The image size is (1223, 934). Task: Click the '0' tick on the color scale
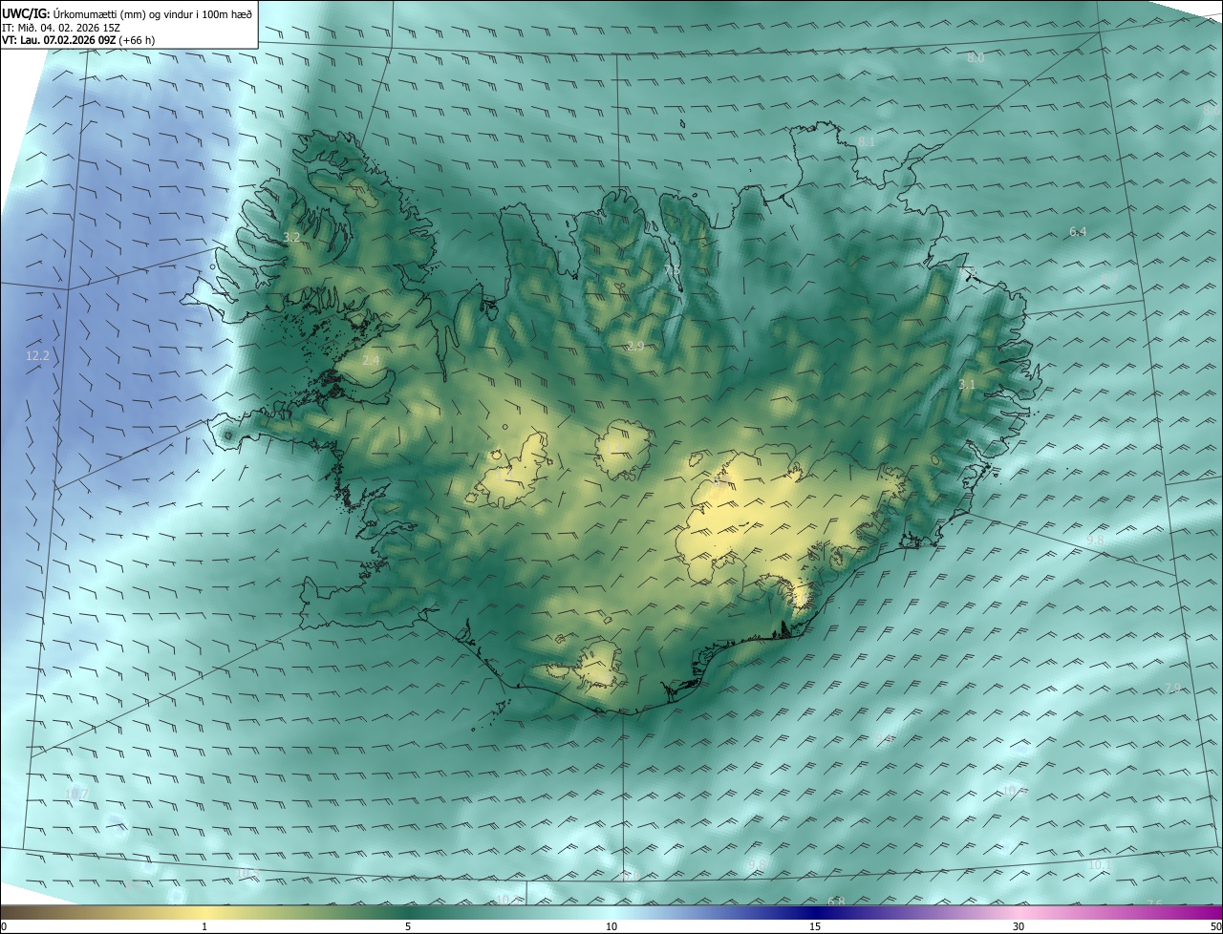click(4, 926)
